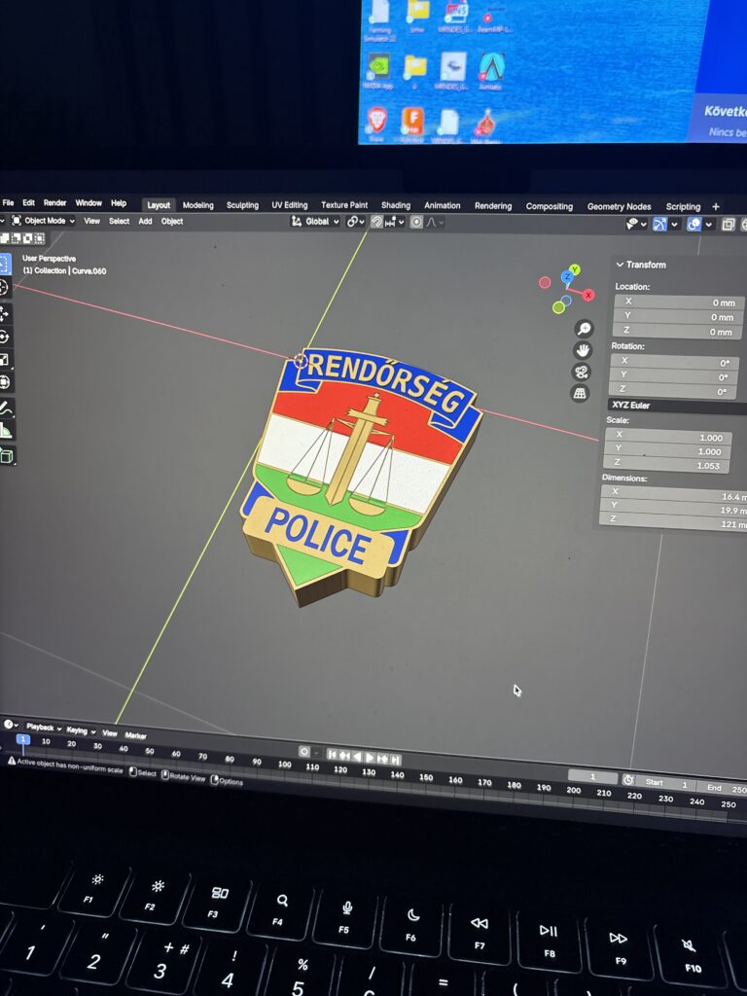Toggle viewport gizmos display
This screenshot has height=996, width=747.
(660, 224)
